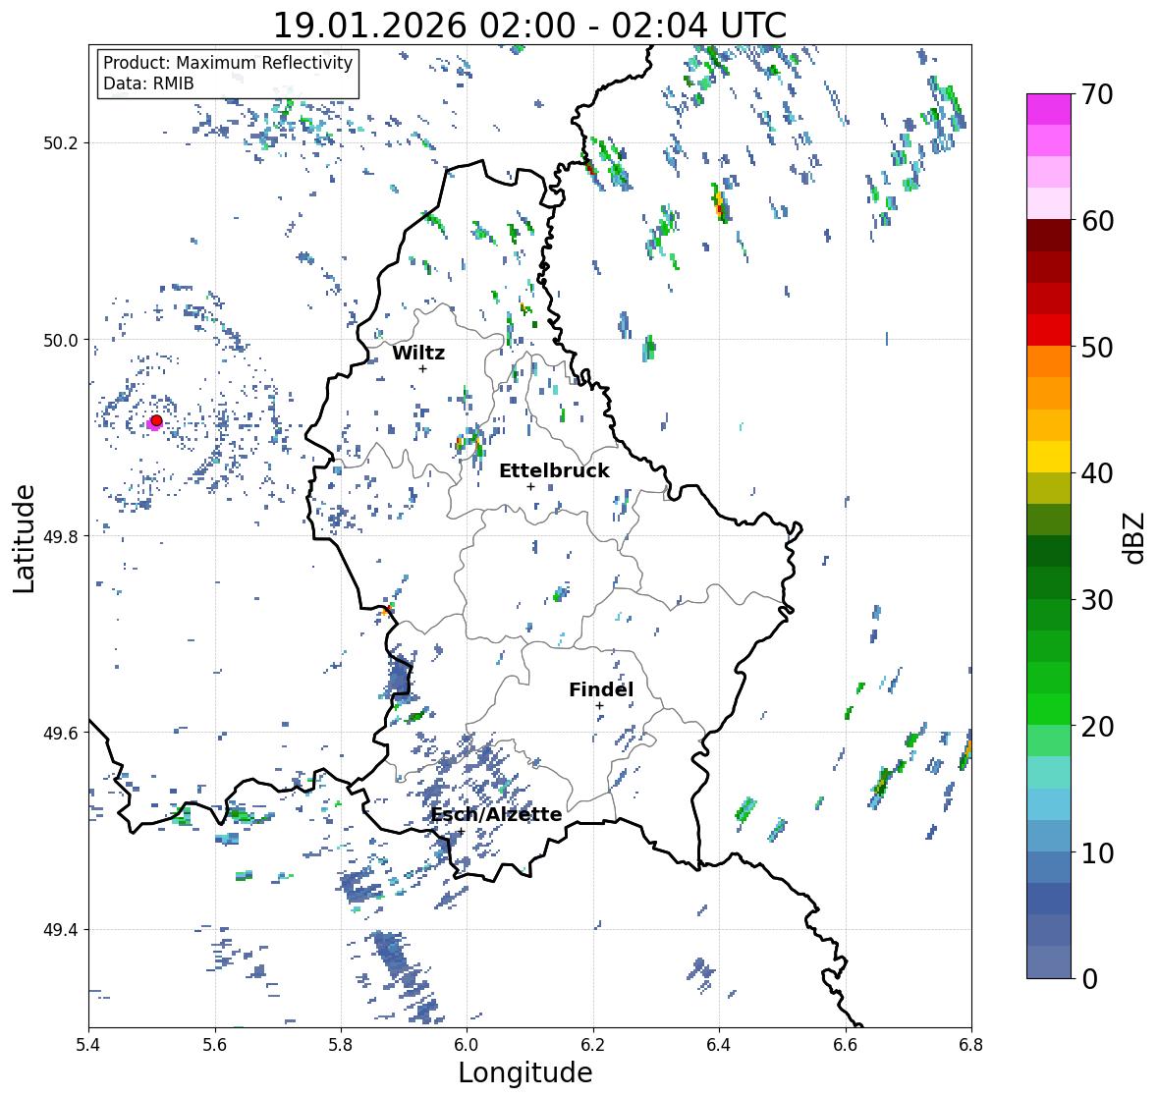Click the 5.4 longitude tick label
1158x1097 pixels.
click(88, 1045)
